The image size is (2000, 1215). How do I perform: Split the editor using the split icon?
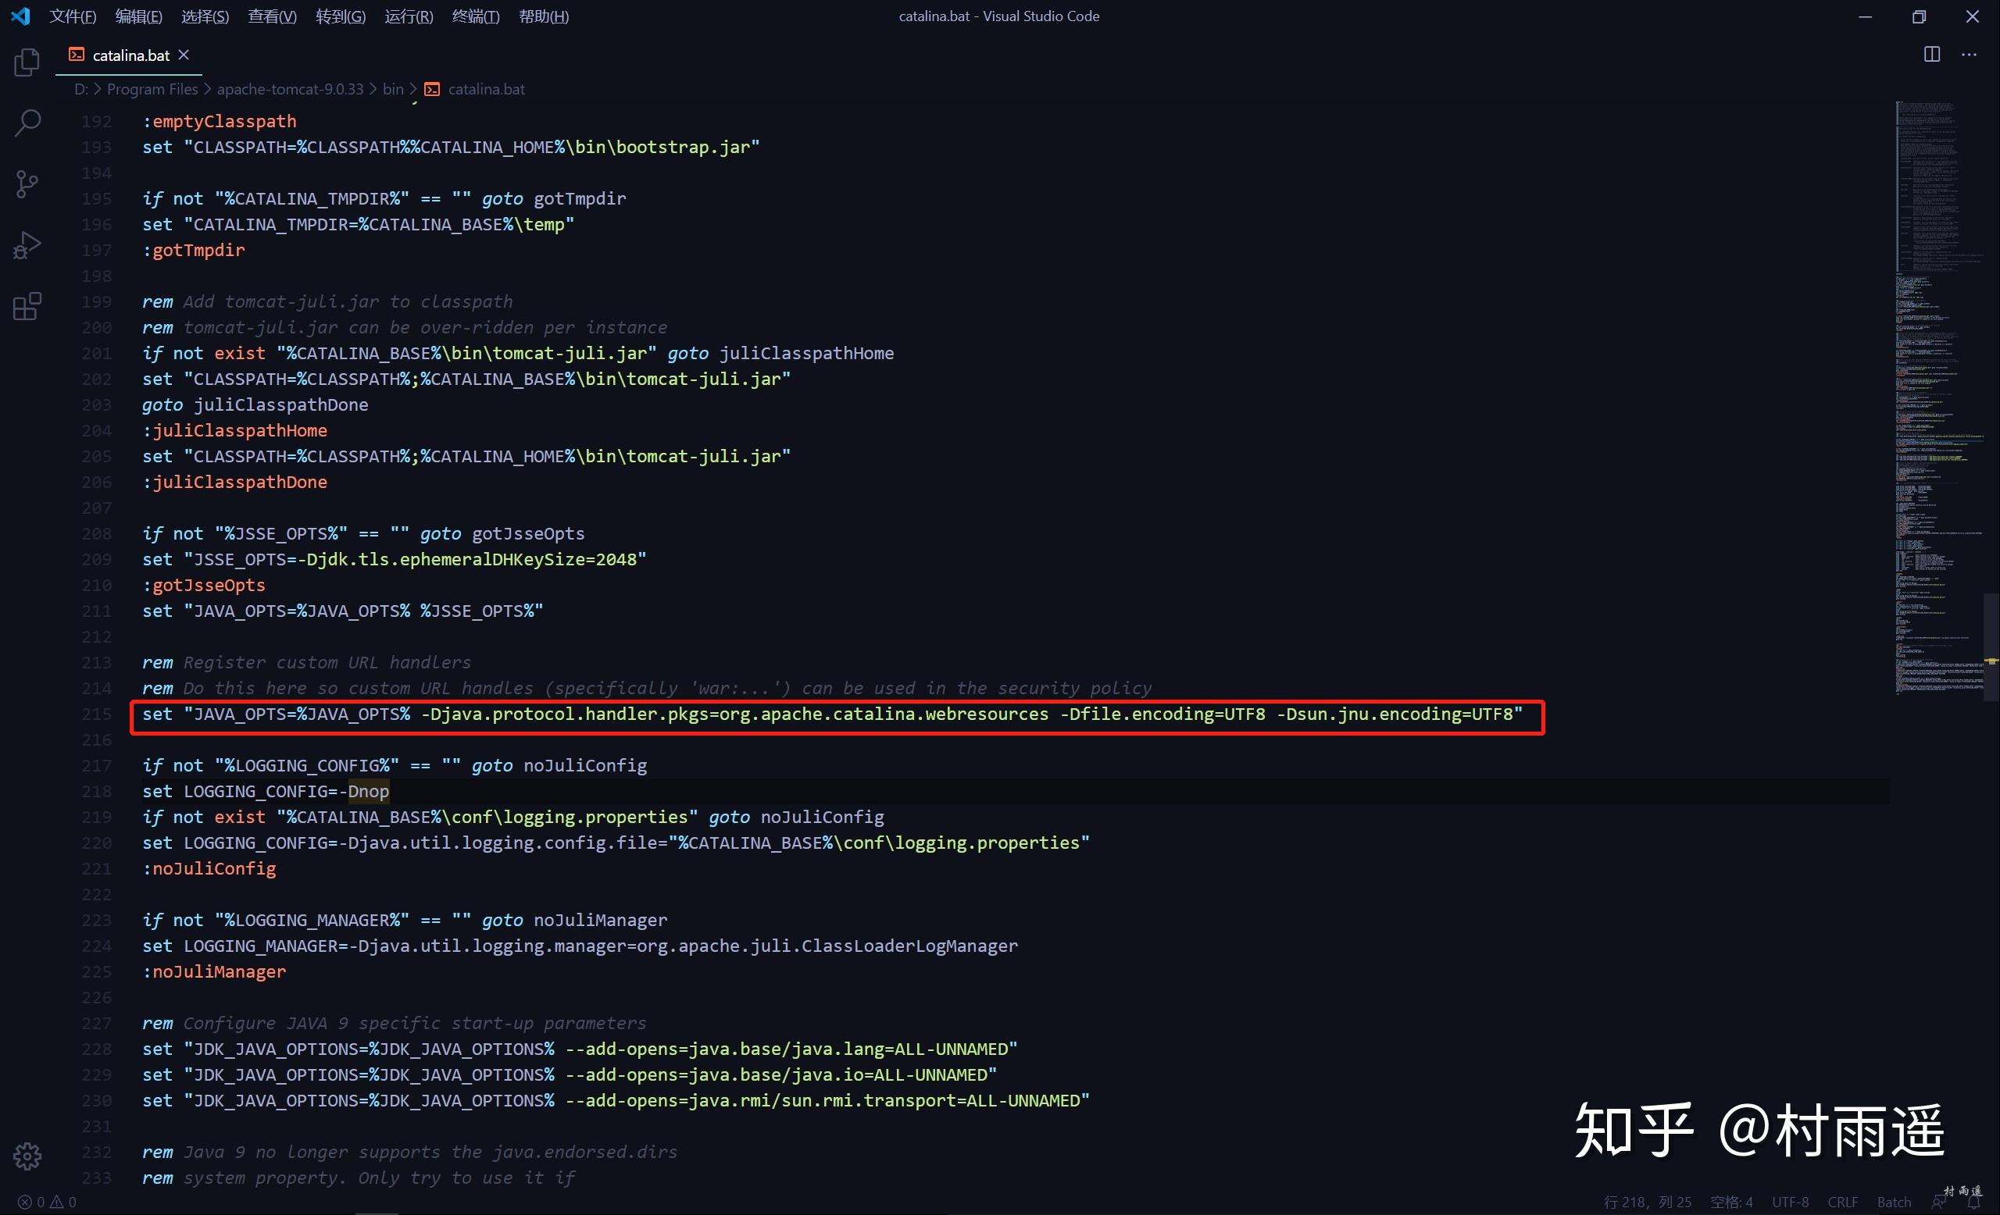(1931, 55)
